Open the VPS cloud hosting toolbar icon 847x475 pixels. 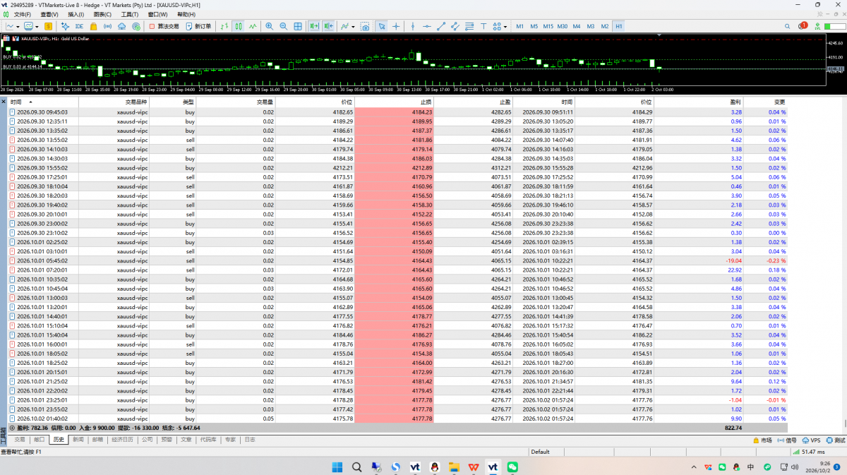pyautogui.click(x=121, y=26)
